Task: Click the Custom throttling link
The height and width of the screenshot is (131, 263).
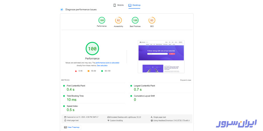Action: coord(117,120)
